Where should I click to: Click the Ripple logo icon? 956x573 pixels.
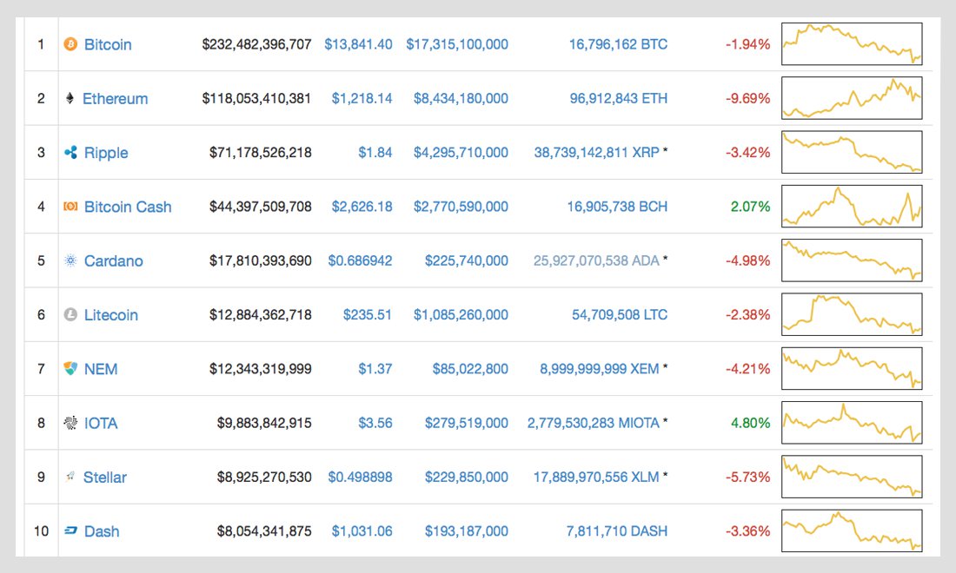click(70, 152)
